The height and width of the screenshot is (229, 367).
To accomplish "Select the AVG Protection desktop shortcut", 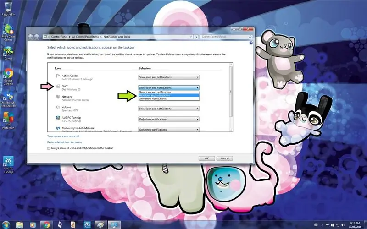I will pos(8,120).
